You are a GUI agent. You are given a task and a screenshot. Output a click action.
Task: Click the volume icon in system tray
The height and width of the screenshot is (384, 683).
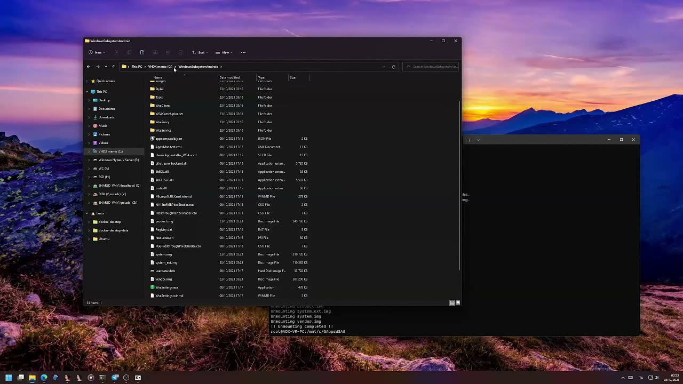coord(657,378)
